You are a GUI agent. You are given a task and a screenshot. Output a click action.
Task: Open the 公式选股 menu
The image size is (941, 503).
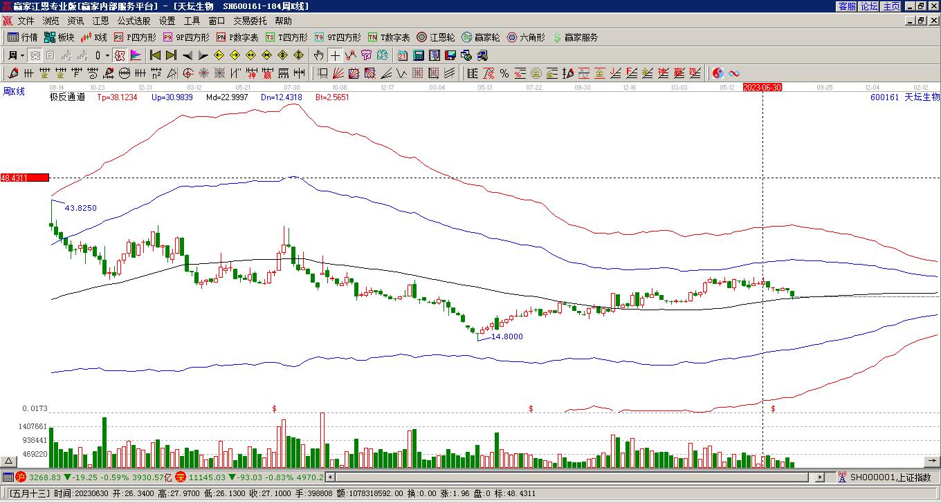pyautogui.click(x=134, y=21)
